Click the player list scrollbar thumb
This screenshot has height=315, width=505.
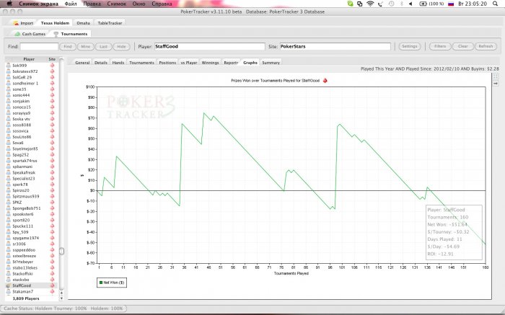[x=61, y=252]
